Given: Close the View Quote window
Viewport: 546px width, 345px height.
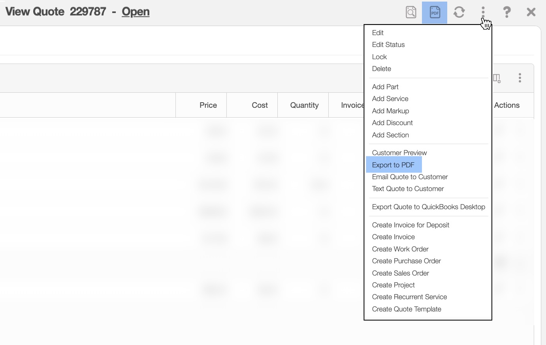Looking at the screenshot, I should pos(531,12).
